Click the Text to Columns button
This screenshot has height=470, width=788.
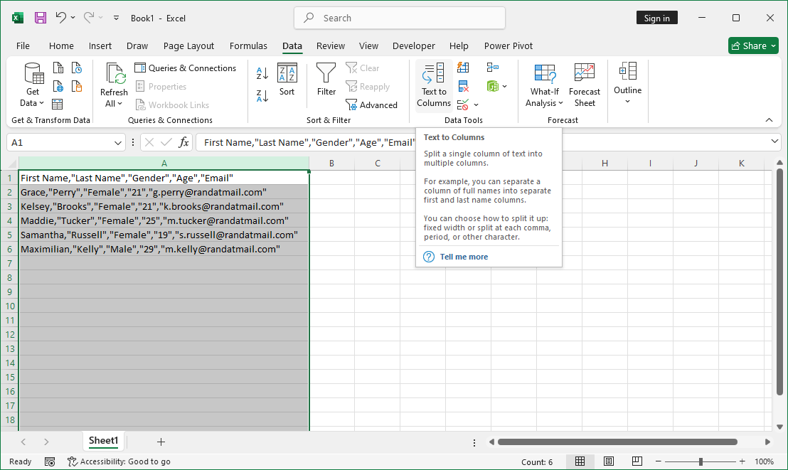[x=434, y=85]
